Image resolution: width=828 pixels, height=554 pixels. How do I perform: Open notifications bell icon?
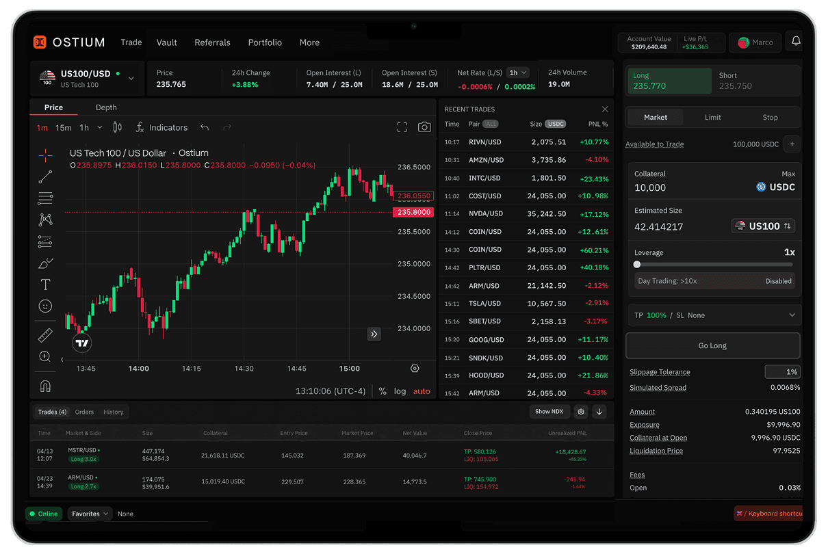pos(796,42)
